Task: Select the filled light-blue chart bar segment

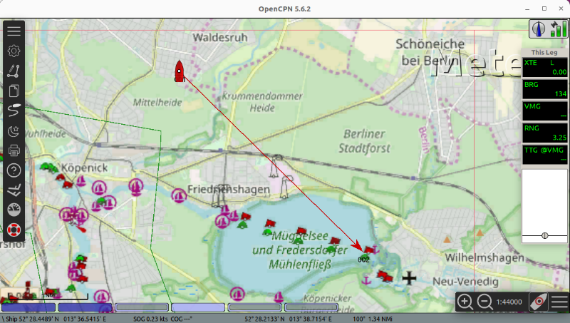Action: [198, 308]
